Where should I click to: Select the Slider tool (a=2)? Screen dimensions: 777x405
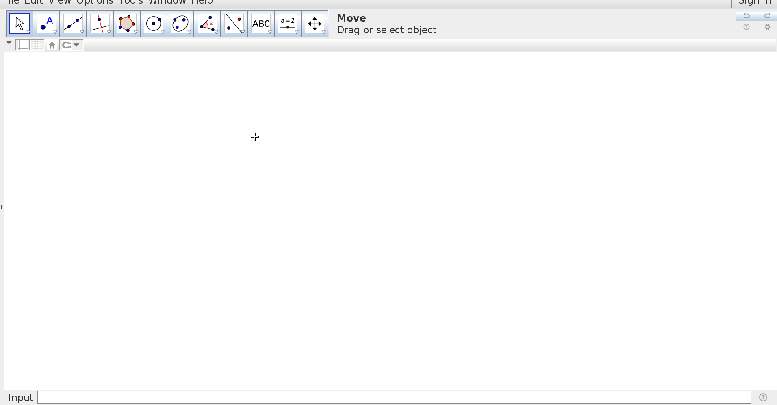(288, 24)
